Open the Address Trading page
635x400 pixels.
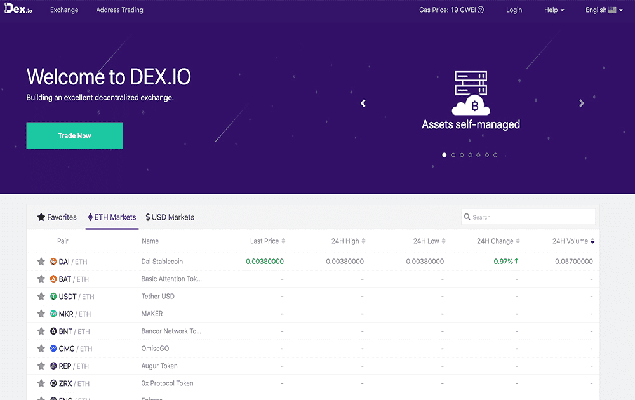point(119,10)
